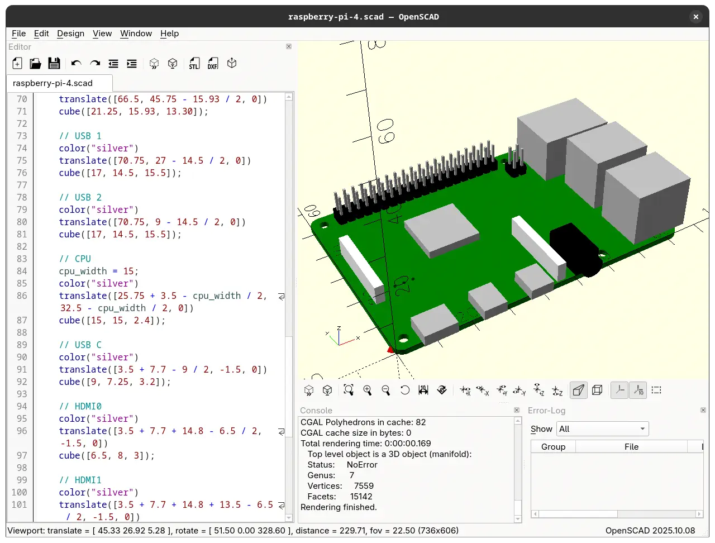Image resolution: width=715 pixels, height=543 pixels.
Task: Open the Show filter dropdown in Error-Log
Action: (602, 428)
